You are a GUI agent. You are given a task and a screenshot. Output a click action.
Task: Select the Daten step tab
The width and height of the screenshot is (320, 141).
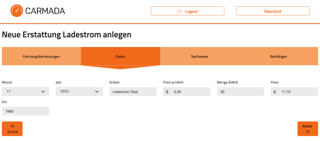pos(121,56)
